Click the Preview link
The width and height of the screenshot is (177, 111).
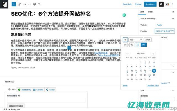138,4
